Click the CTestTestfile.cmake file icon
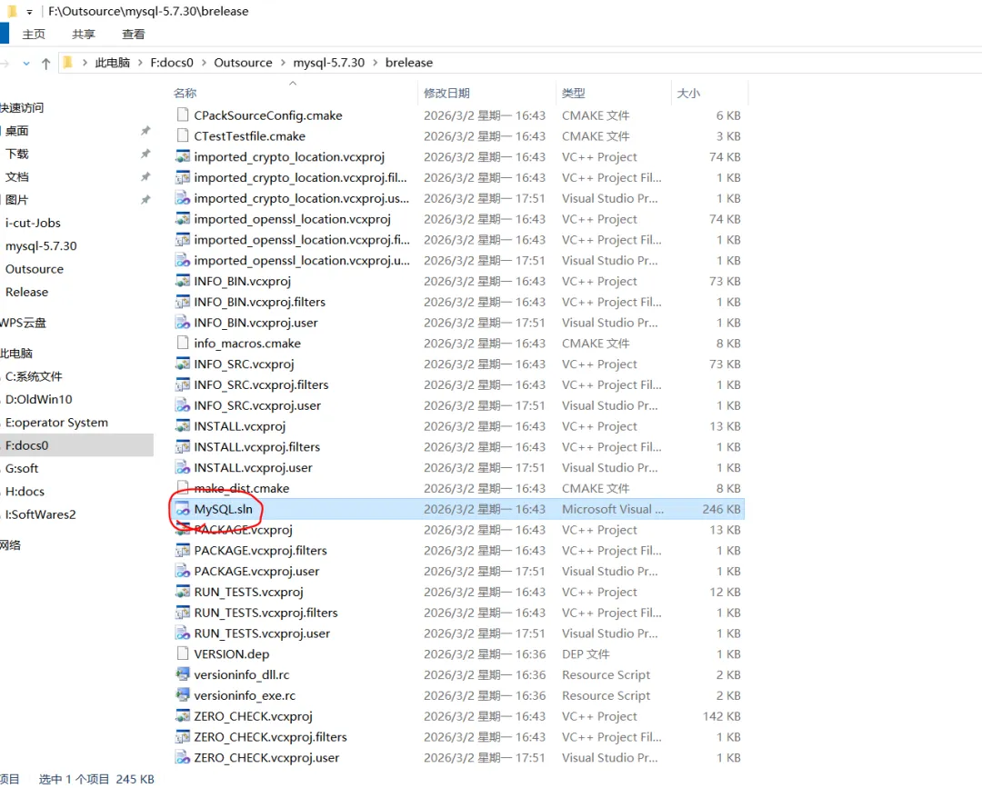Screen dimensions: 982x788 point(182,135)
